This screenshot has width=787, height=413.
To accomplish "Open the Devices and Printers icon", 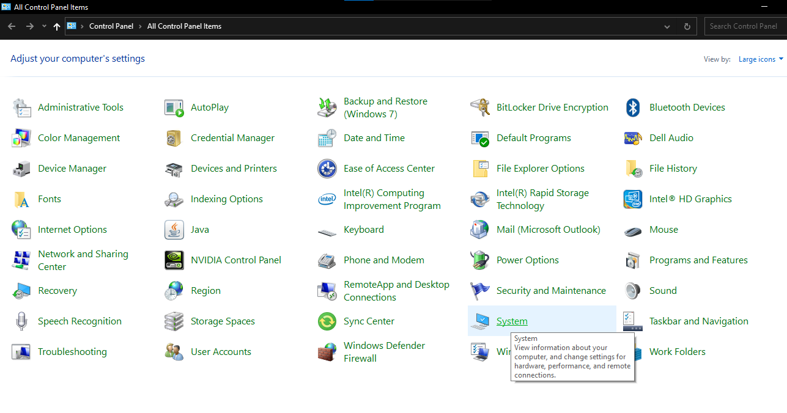I will tap(174, 169).
